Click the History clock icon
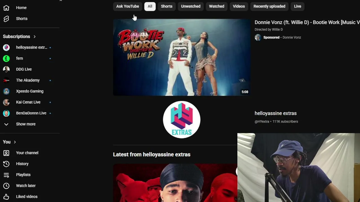 [6, 164]
